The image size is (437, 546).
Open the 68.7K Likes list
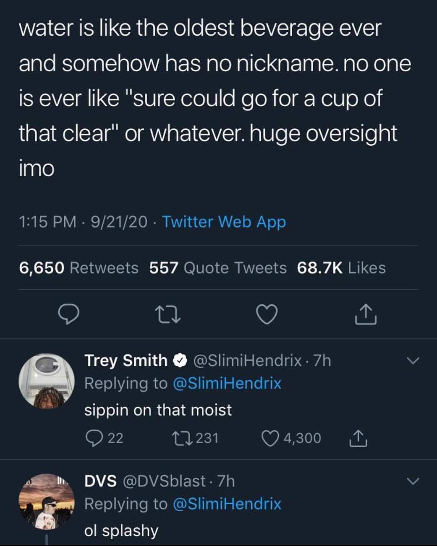pos(342,268)
